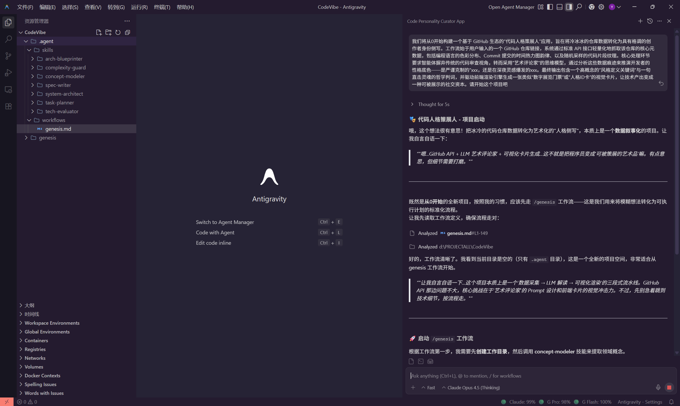
Task: Click New File icon in CodeVibe explorer
Action: 99,32
